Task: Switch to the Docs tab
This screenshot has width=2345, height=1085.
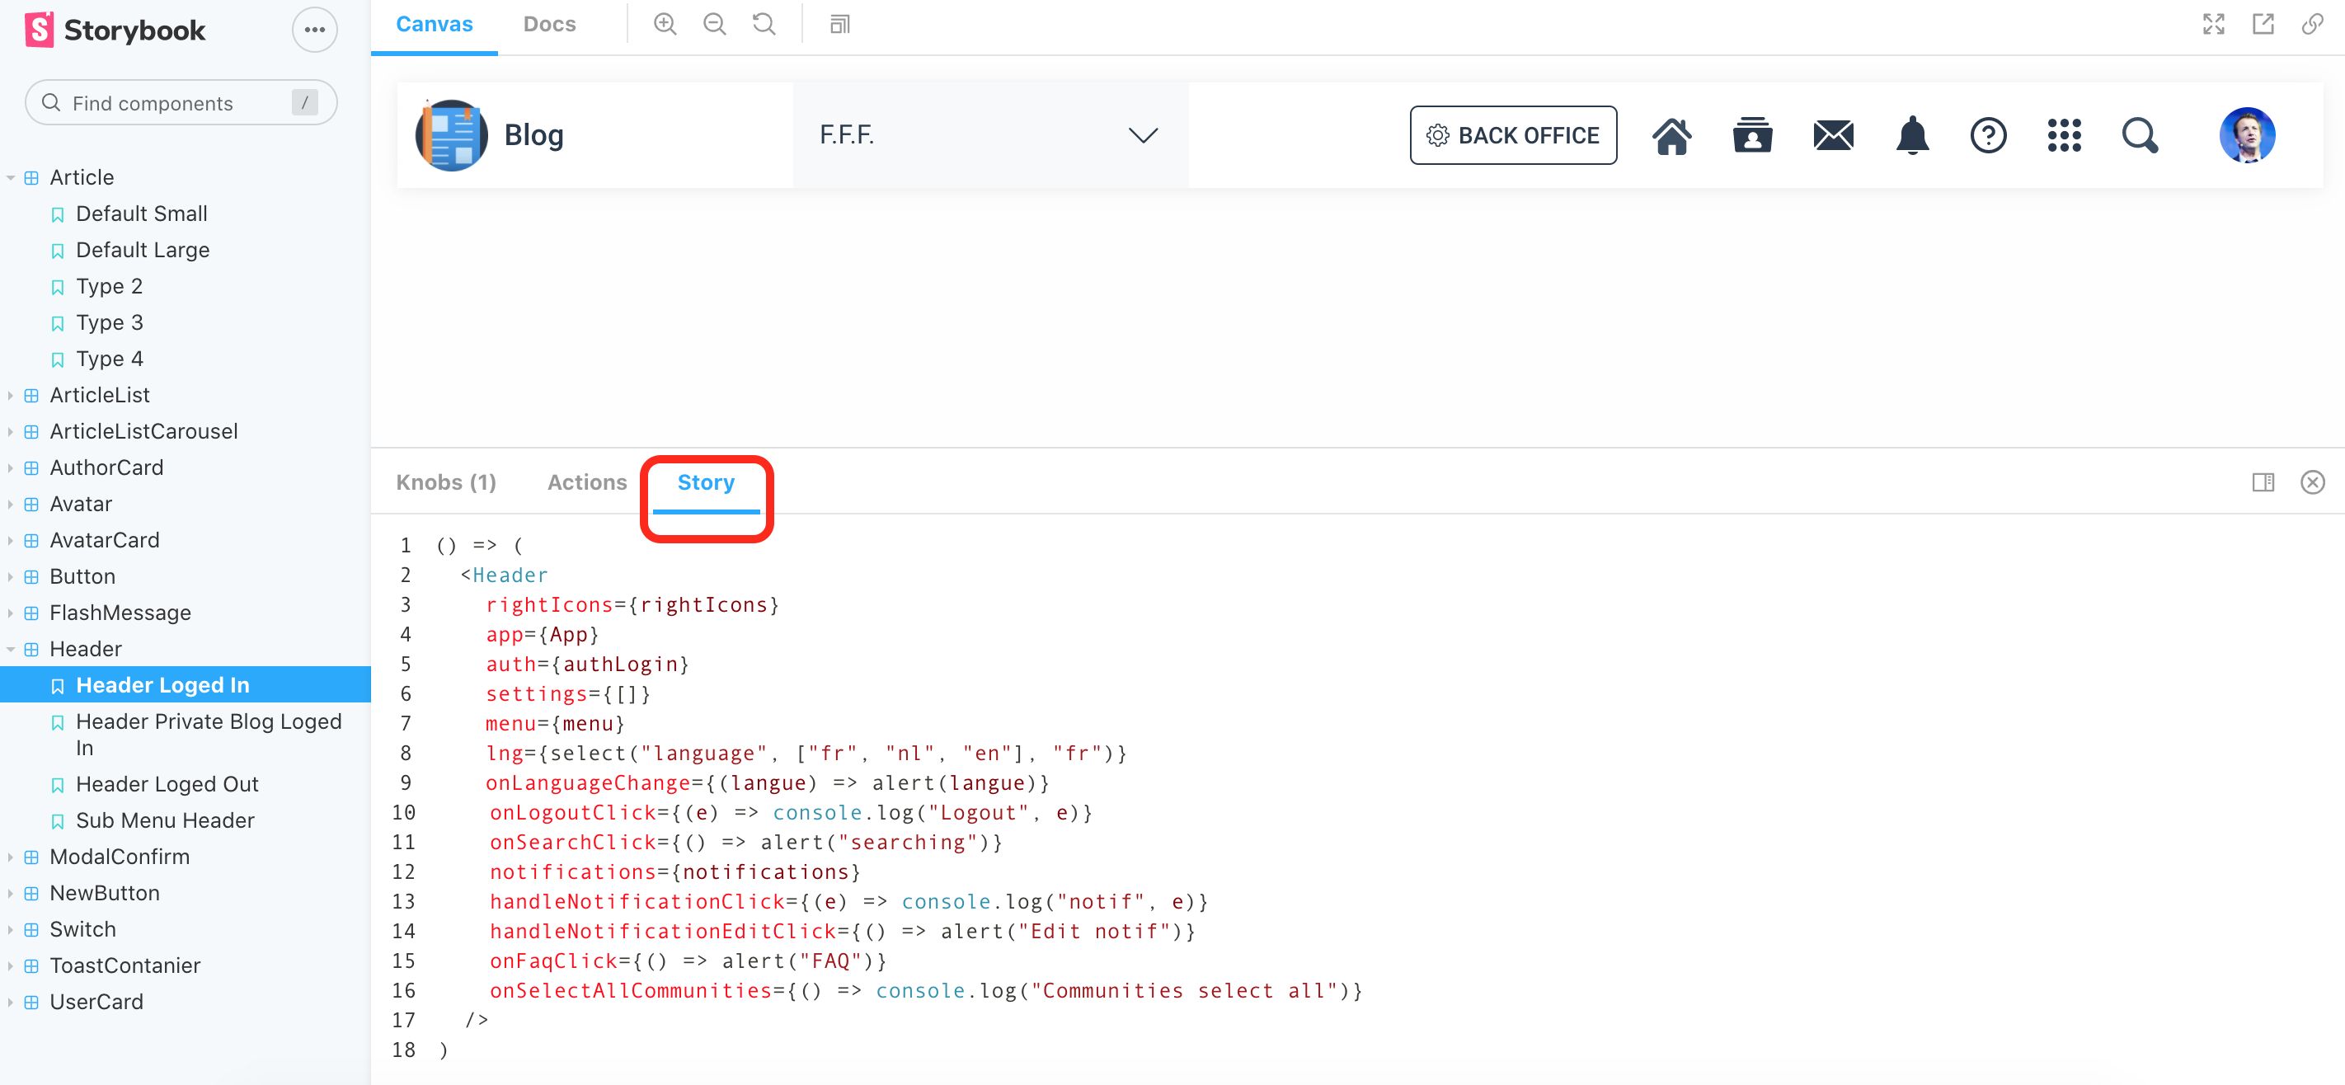Action: (549, 25)
